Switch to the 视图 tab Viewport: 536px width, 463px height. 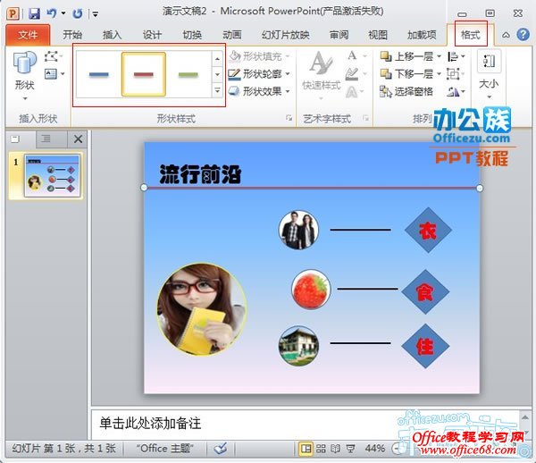point(378,35)
